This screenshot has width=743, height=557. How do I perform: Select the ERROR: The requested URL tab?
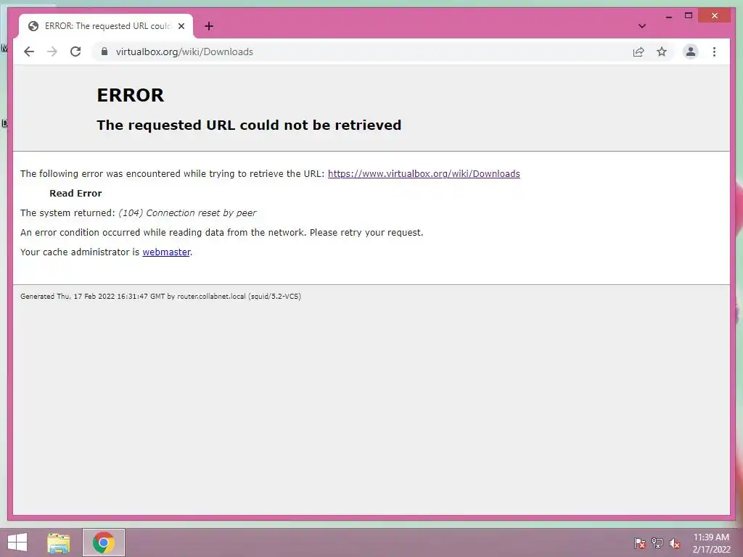(106, 26)
